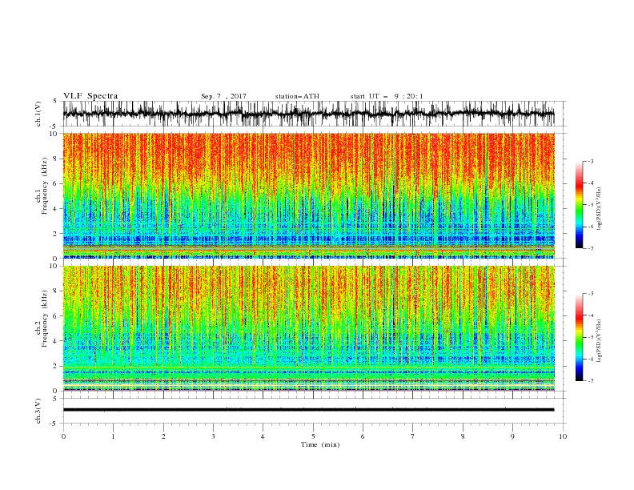Click the time axis tick label "2"

[x=163, y=436]
